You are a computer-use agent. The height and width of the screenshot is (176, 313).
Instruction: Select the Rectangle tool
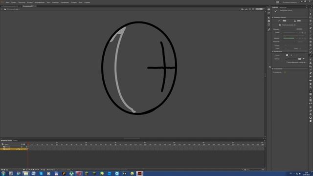[311, 38]
